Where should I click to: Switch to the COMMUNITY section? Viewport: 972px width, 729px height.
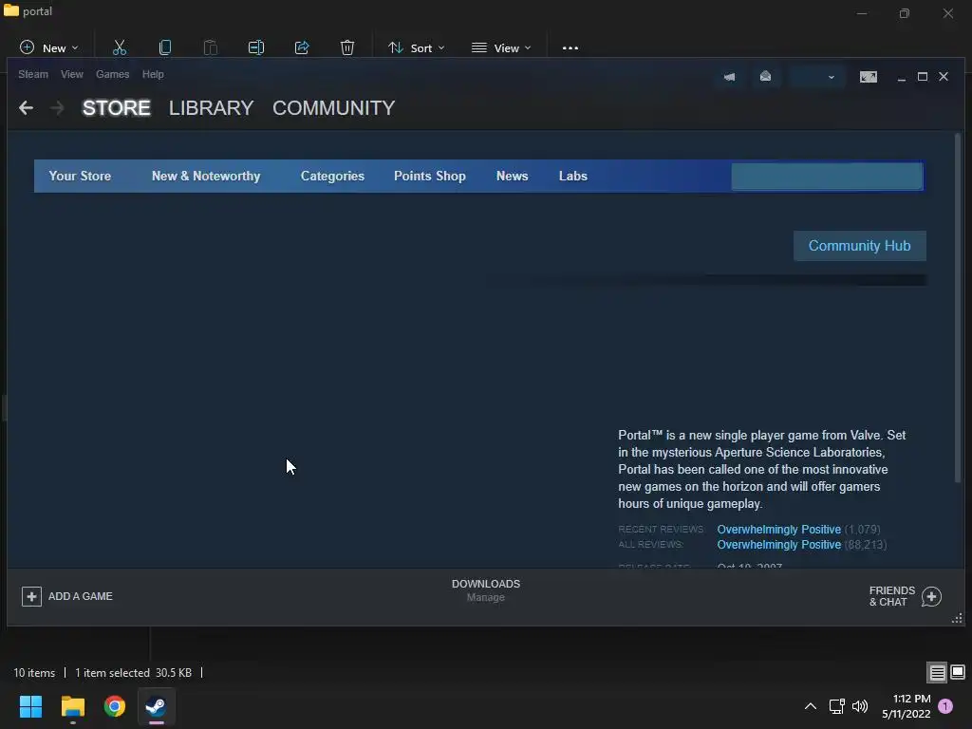333,108
